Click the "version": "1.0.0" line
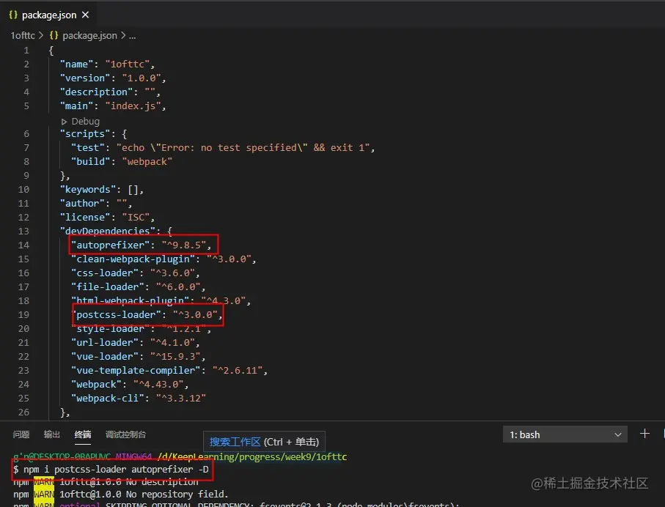This screenshot has height=507, width=665. pos(113,78)
